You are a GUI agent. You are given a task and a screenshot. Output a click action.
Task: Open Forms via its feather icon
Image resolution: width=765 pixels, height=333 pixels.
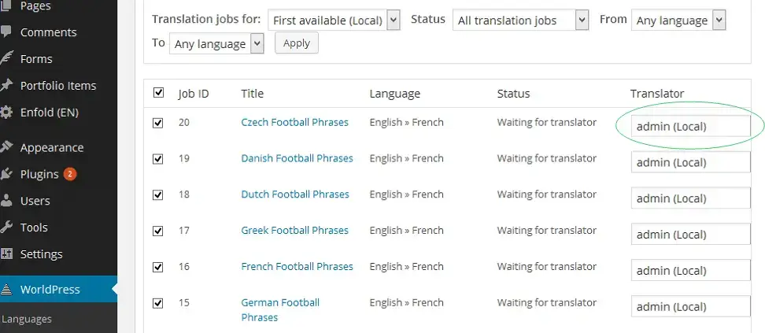click(6, 58)
